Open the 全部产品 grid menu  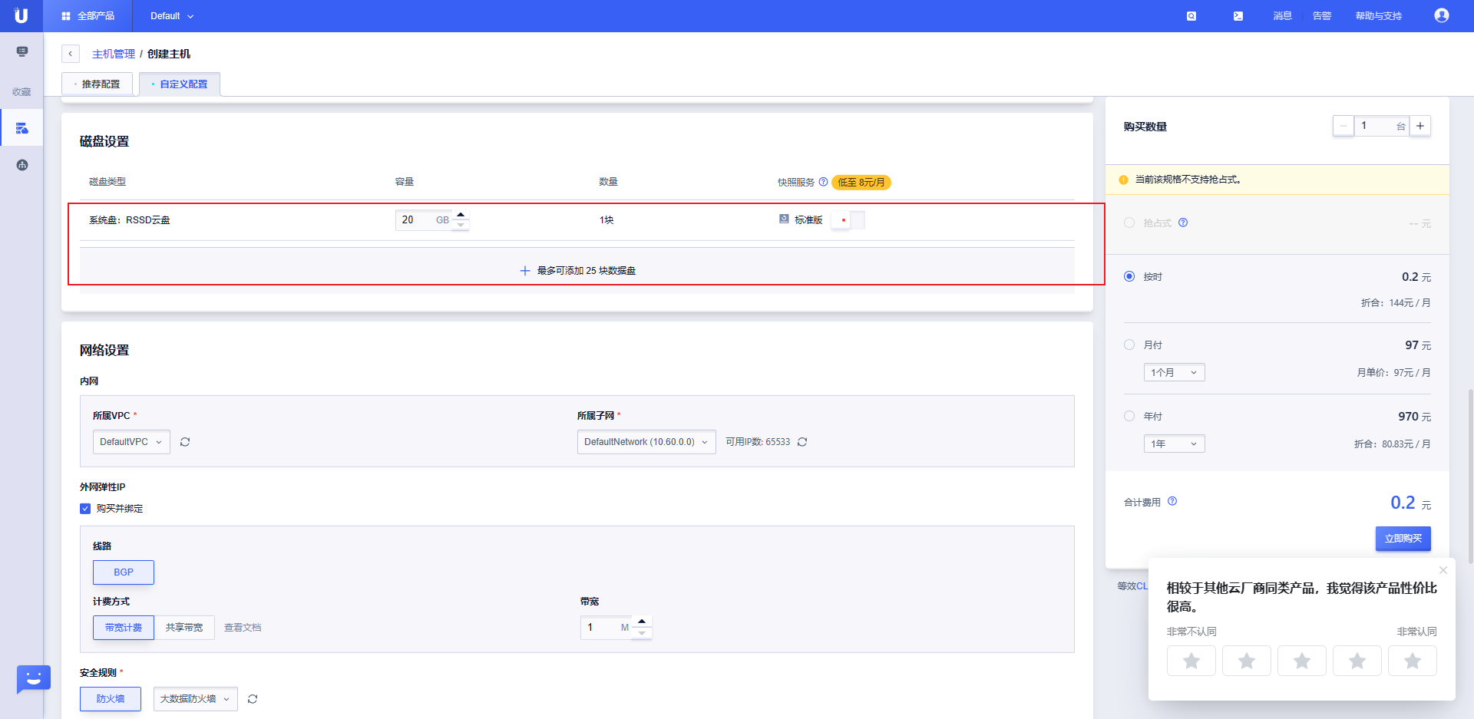pos(88,16)
